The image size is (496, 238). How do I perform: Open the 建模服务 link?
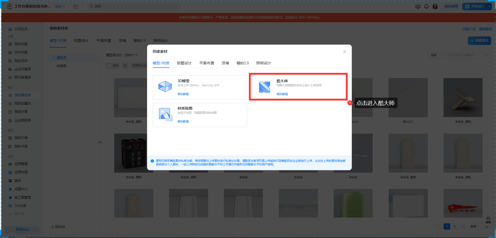485,29
